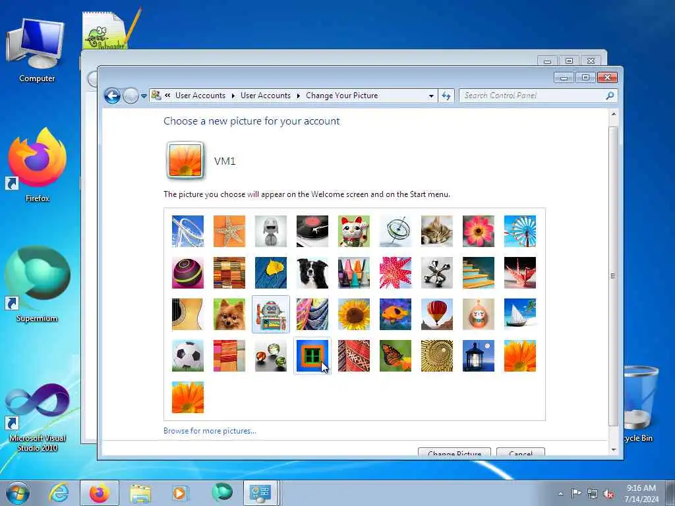Image resolution: width=675 pixels, height=506 pixels.
Task: Expand arrow before Change Your Picture breadcrumb
Action: click(299, 96)
